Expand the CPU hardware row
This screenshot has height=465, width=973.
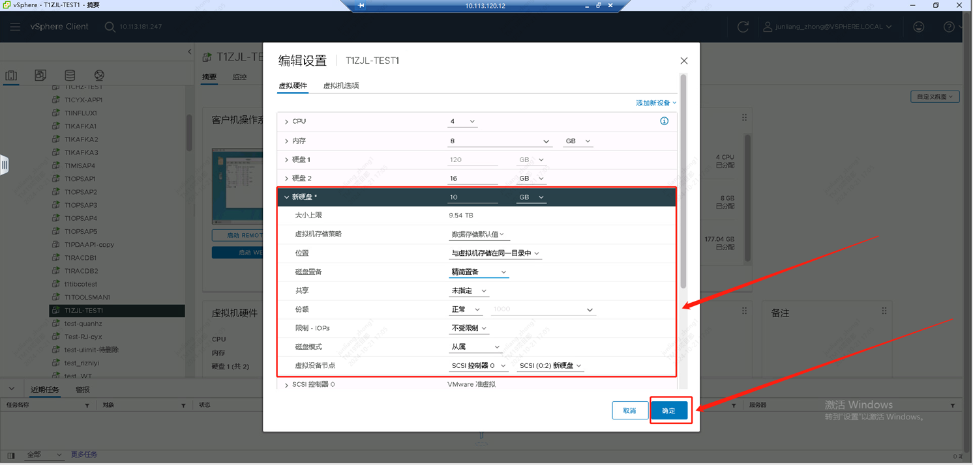(286, 122)
